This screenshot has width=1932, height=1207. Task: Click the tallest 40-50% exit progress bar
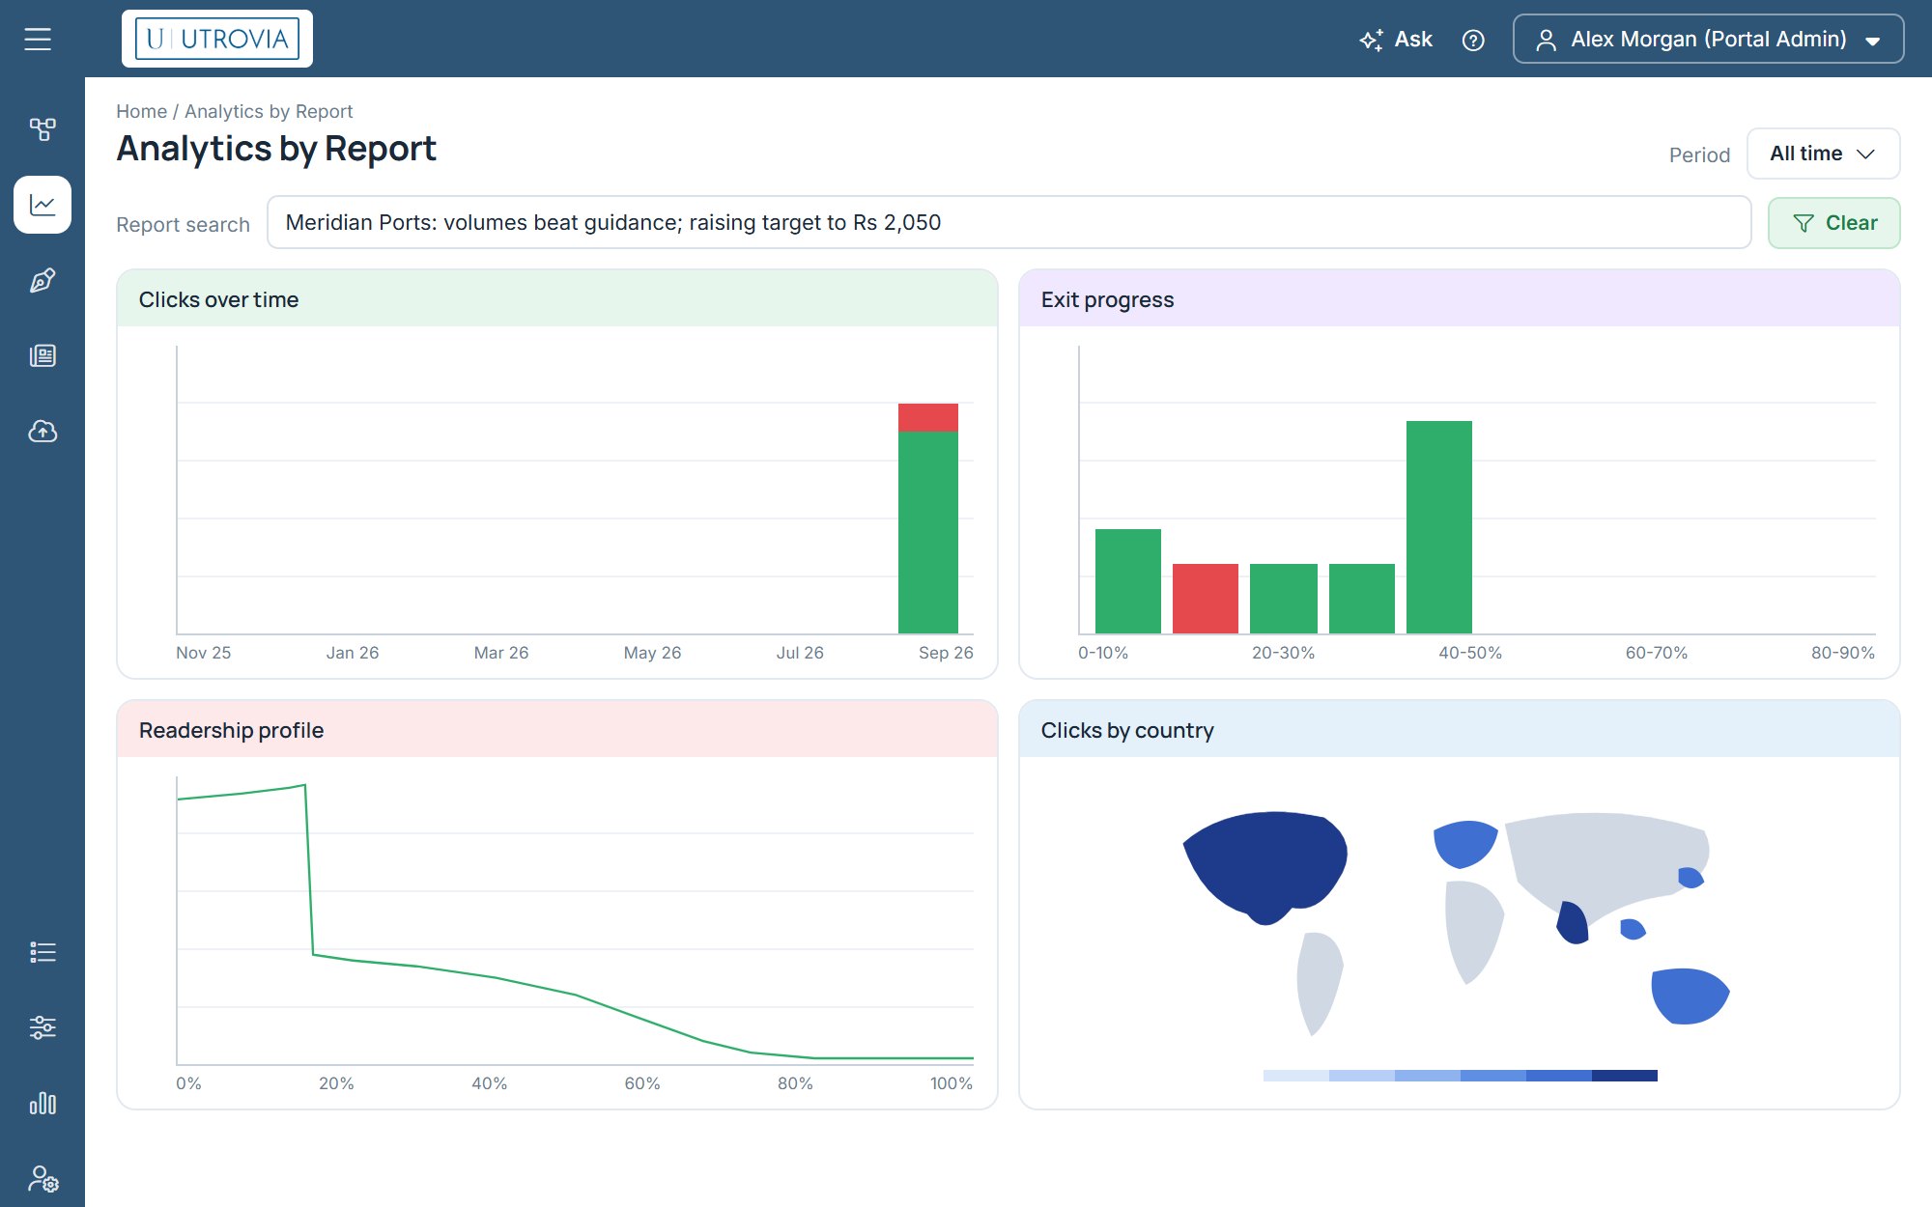(x=1438, y=527)
